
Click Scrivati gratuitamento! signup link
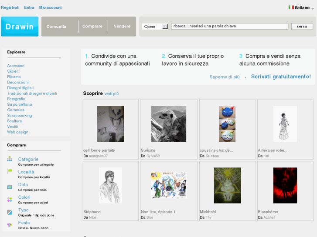[281, 77]
